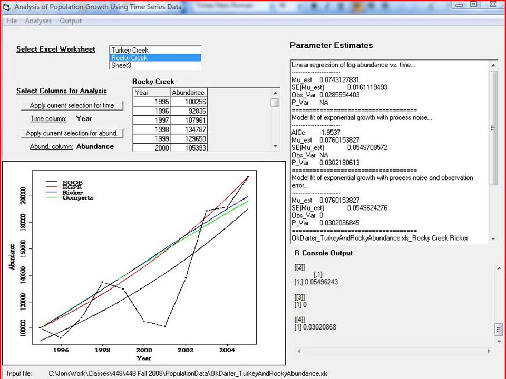Image resolution: width=506 pixels, height=379 pixels.
Task: Click data table scroll up arrow
Action: pyautogui.click(x=275, y=93)
